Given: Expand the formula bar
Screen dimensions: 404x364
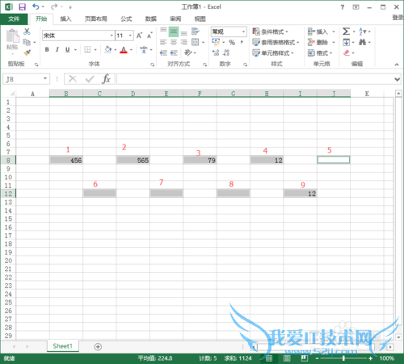Looking at the screenshot, I should coord(397,79).
